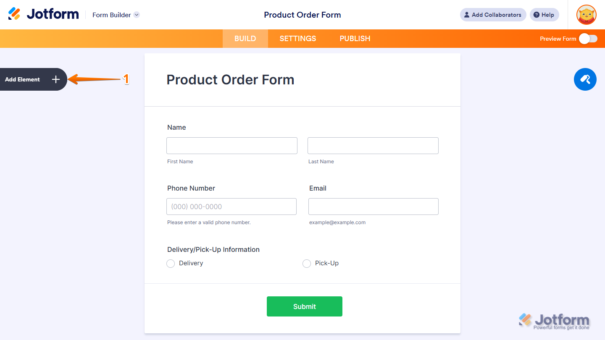Select the Delivery radio button
Screen dimensions: 605x340
click(x=171, y=263)
